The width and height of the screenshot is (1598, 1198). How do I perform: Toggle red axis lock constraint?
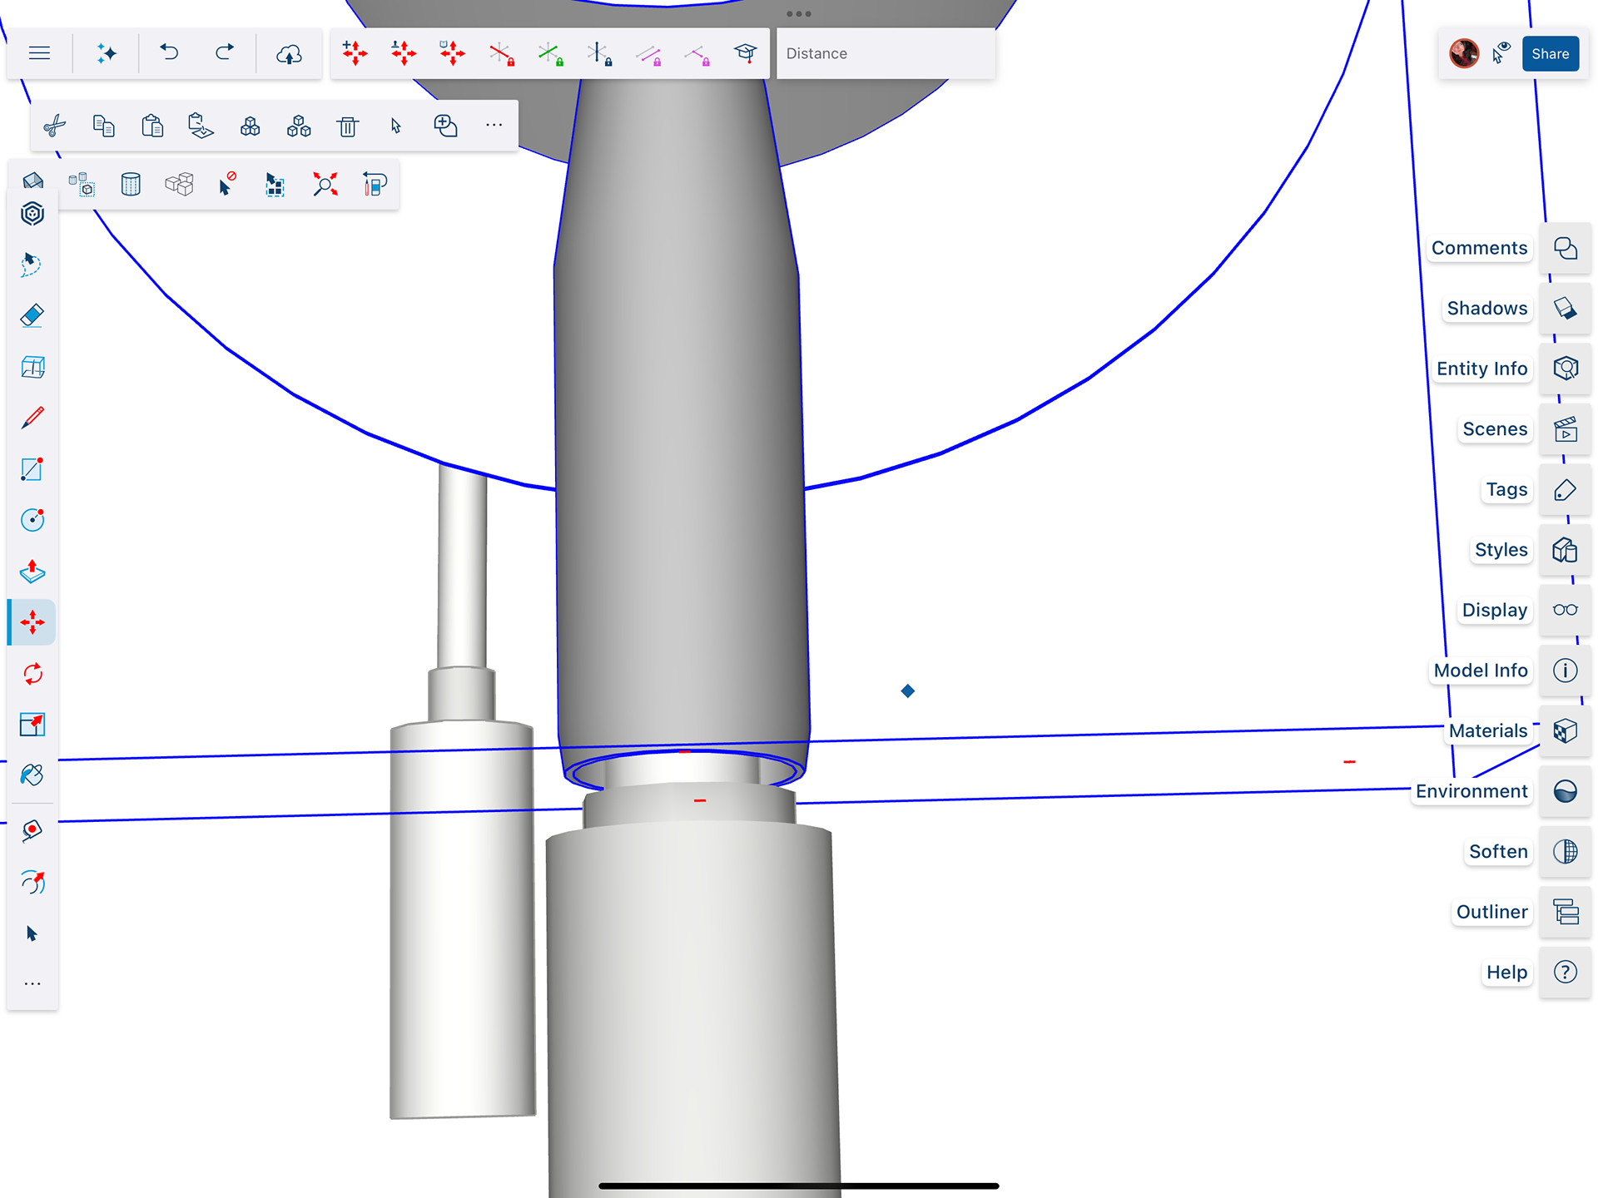point(502,54)
